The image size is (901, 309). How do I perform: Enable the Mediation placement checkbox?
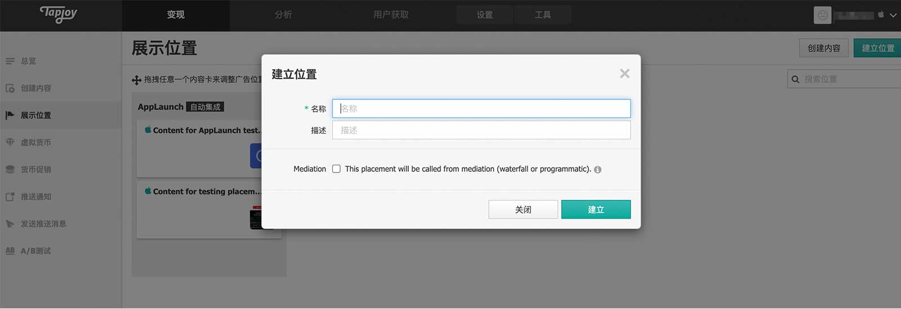coord(336,169)
